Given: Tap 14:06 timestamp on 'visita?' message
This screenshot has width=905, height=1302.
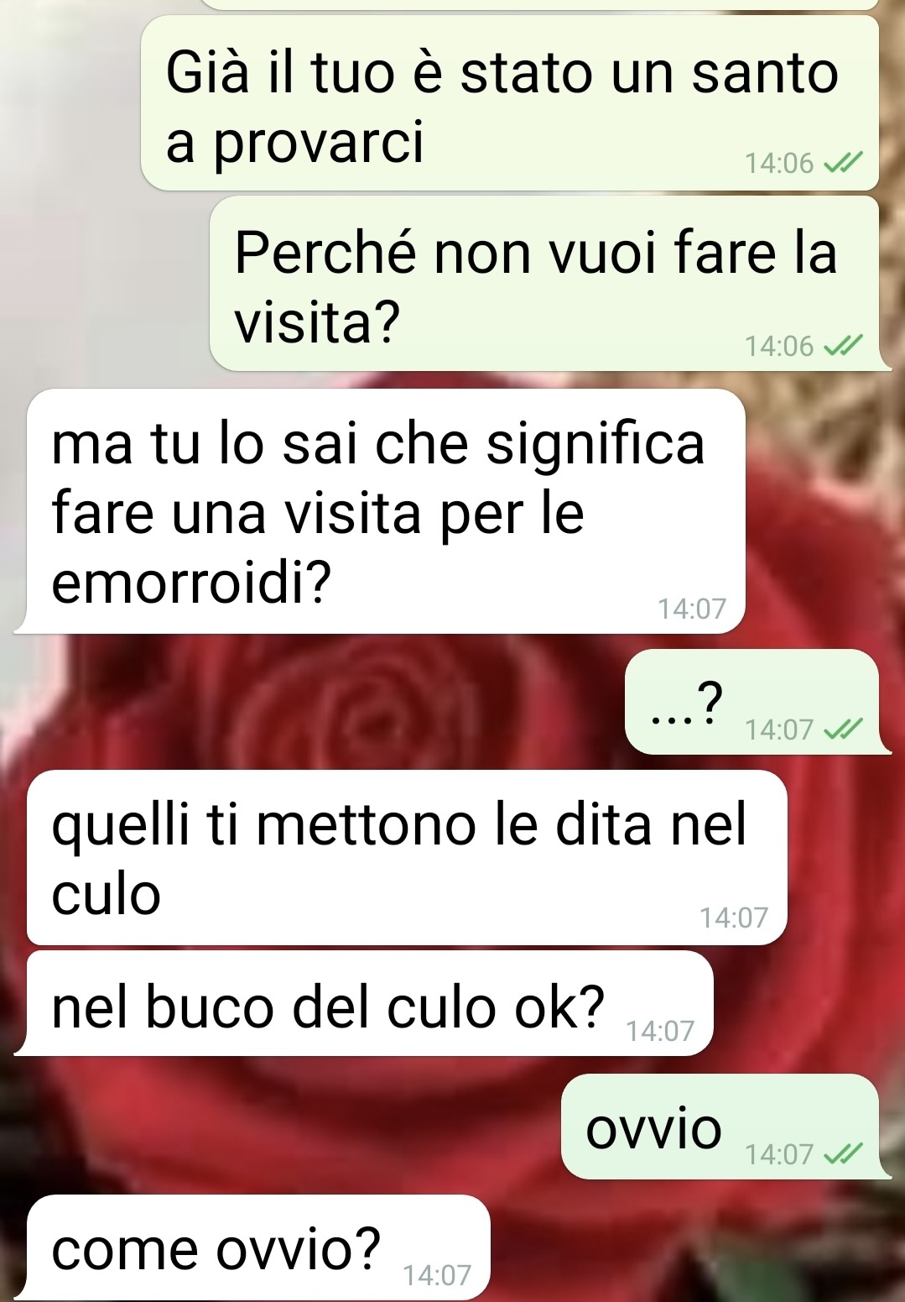Looking at the screenshot, I should [x=779, y=346].
